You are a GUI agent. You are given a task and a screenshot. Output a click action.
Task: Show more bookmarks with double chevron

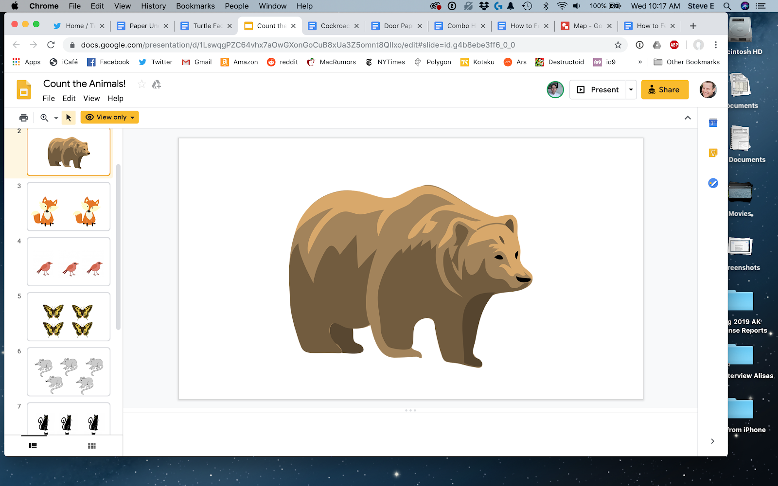[640, 62]
